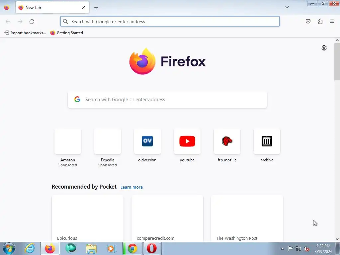The height and width of the screenshot is (255, 340).
Task: Click the network tray icon
Action: point(298,249)
